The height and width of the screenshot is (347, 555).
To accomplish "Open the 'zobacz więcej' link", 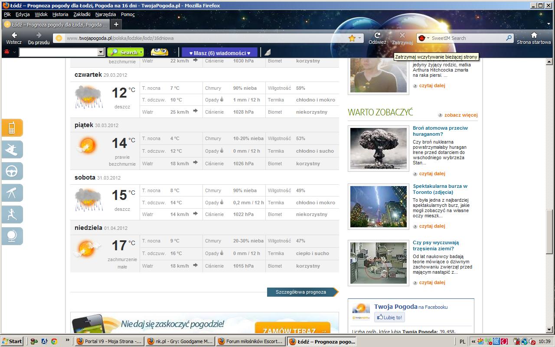I will point(460,115).
